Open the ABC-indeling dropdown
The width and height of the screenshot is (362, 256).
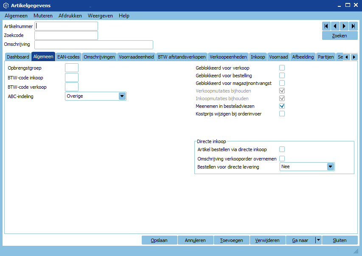122,96
